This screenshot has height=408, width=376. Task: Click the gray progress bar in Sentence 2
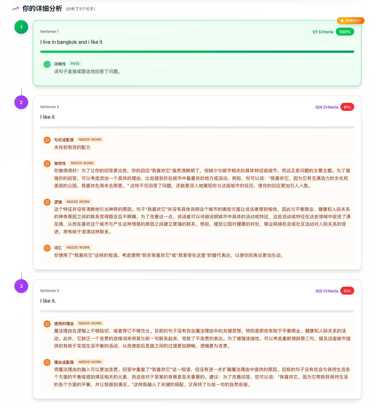pos(197,128)
